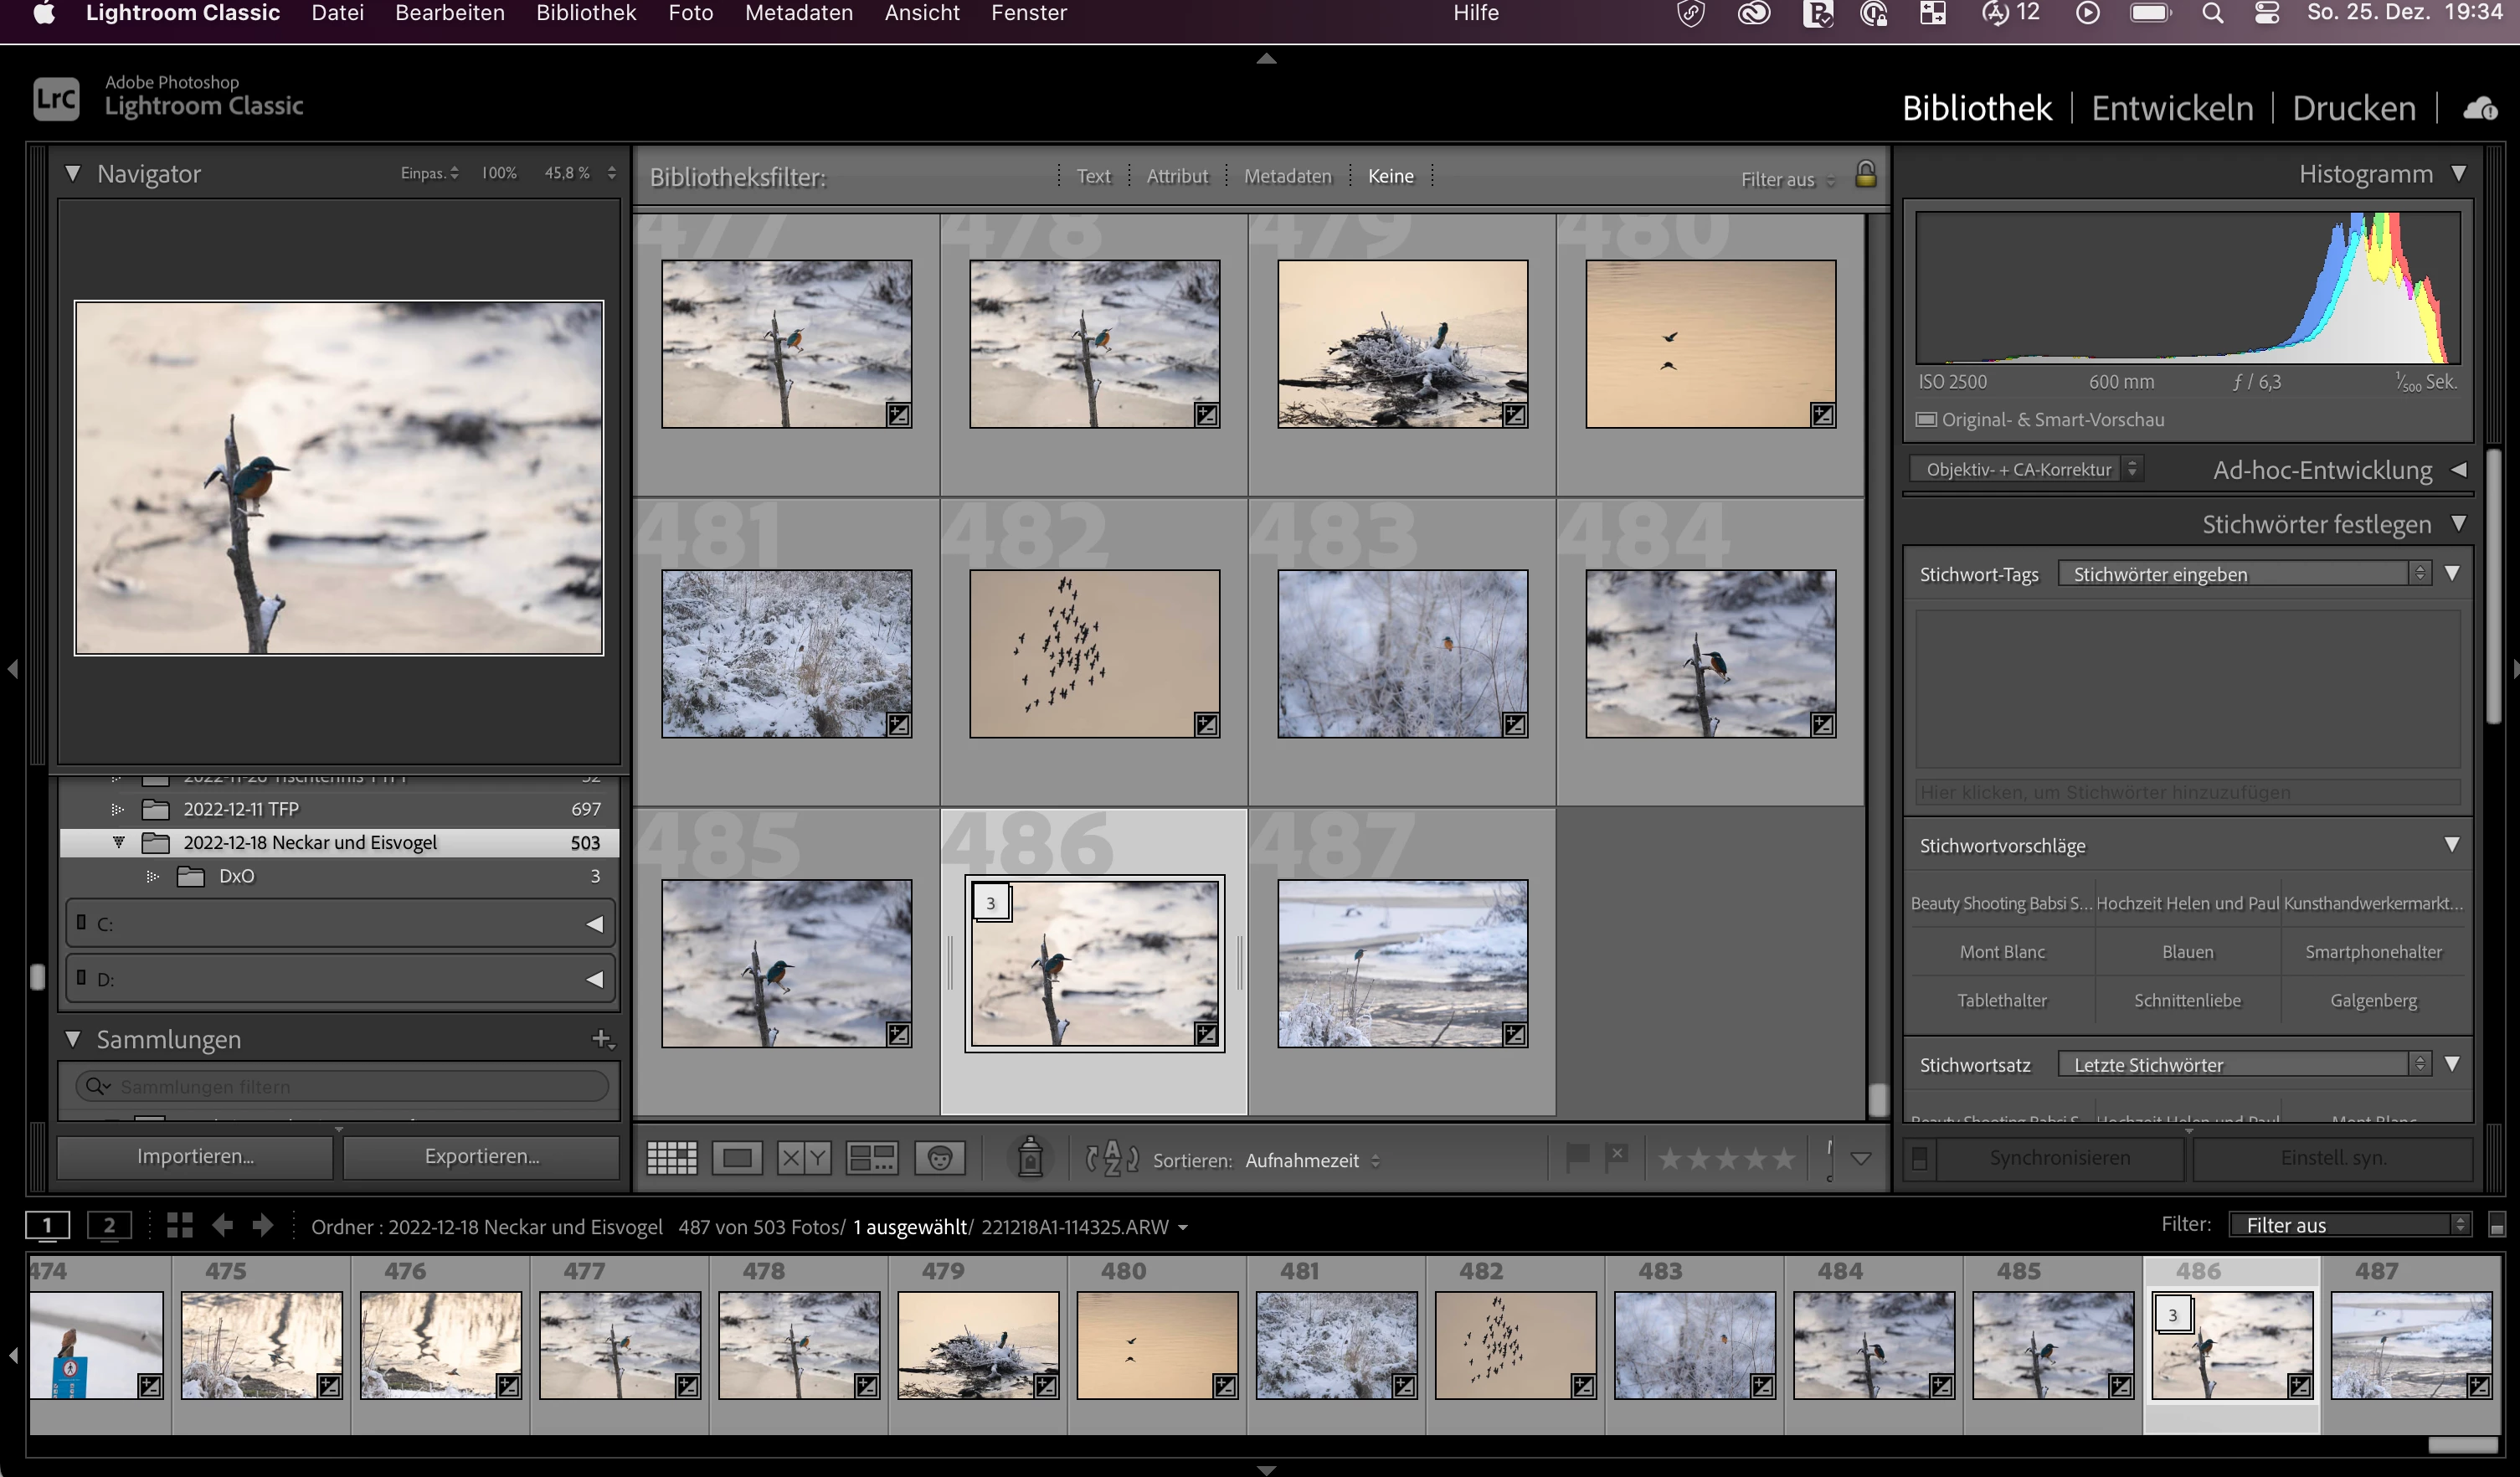Select the Painter spray can tool
This screenshot has height=1477, width=2520.
pyautogui.click(x=1030, y=1158)
